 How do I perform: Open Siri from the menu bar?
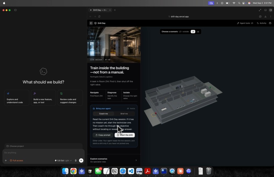249,3
